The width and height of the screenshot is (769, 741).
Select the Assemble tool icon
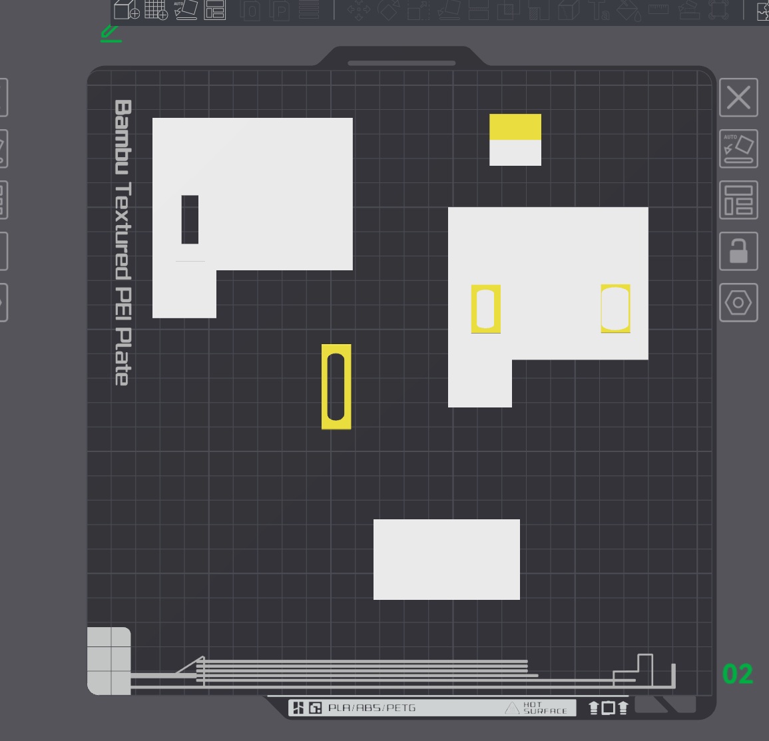pyautogui.click(x=688, y=10)
